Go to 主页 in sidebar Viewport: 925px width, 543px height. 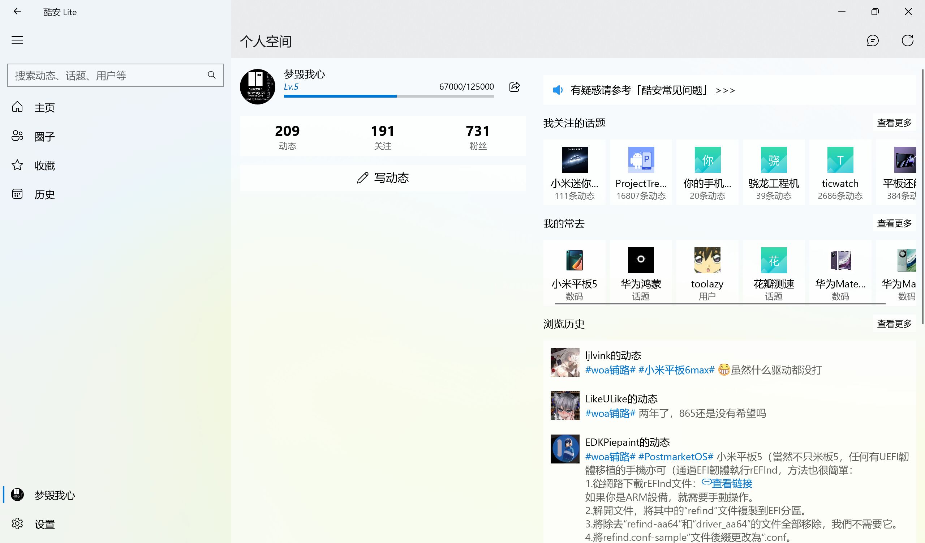(44, 108)
